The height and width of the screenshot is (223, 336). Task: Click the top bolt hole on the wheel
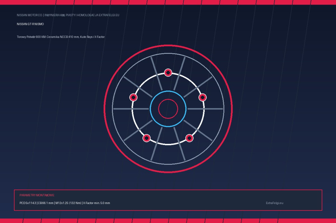168,73
